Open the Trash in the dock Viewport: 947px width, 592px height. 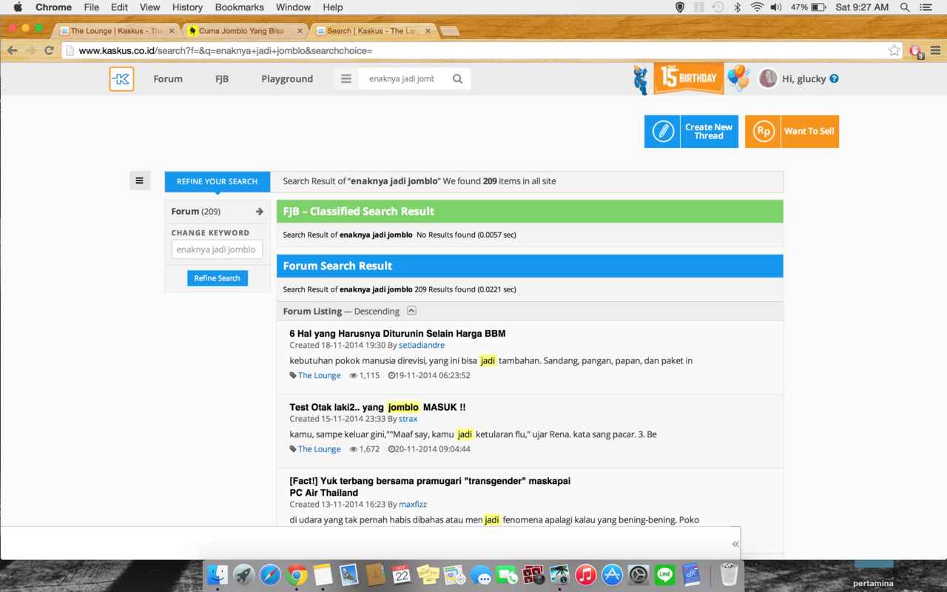pos(729,574)
